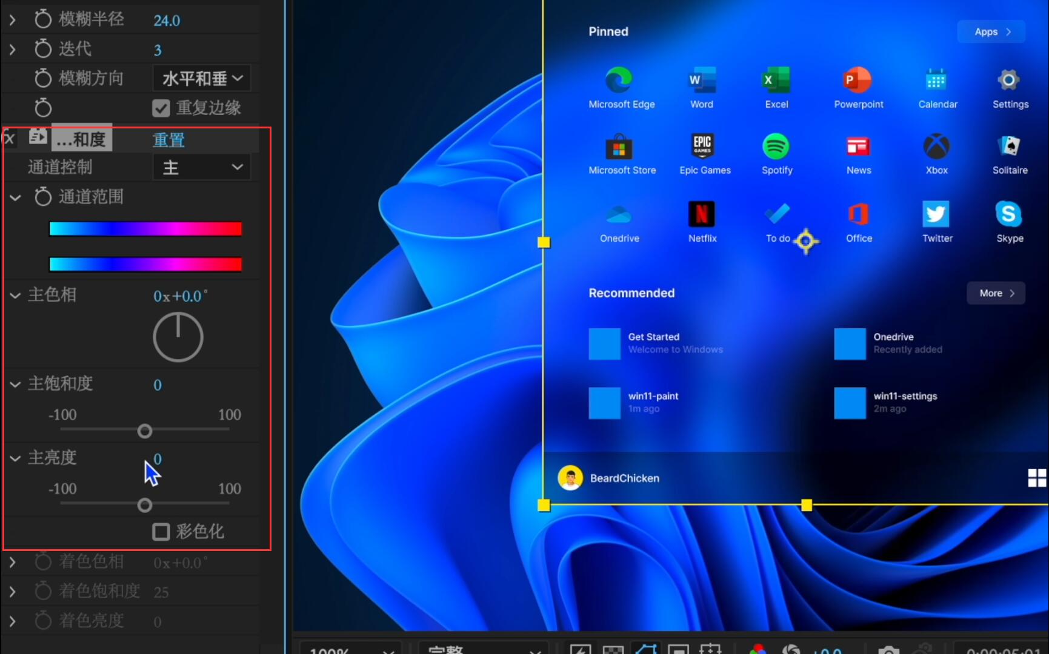The height and width of the screenshot is (654, 1049).
Task: Click the upper 通道范围 color bar
Action: click(x=145, y=228)
